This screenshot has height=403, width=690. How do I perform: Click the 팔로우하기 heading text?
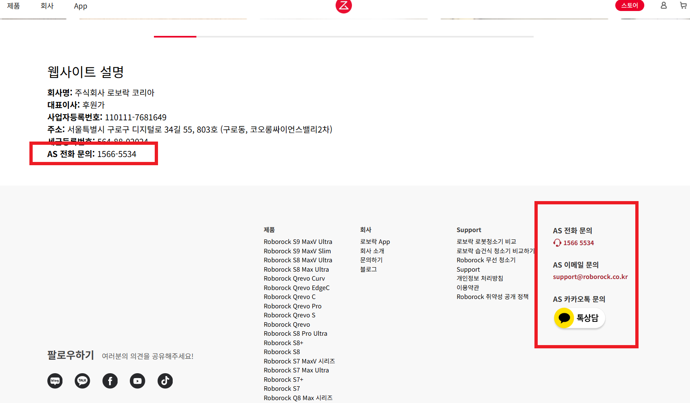(71, 355)
